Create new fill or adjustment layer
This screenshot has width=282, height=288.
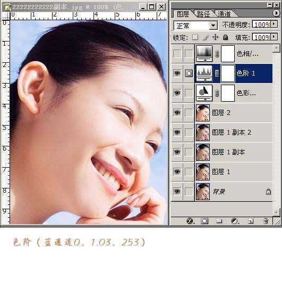235,221
